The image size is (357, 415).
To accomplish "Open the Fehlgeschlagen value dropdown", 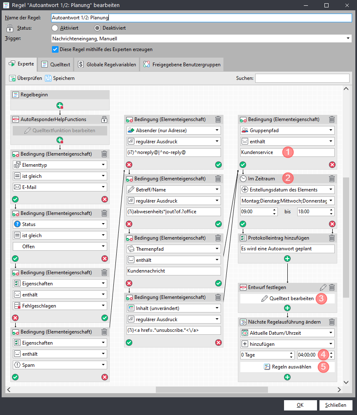I will [x=60, y=305].
